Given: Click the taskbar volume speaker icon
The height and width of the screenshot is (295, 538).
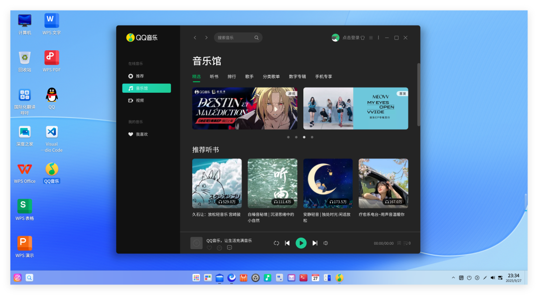Looking at the screenshot, I should [493, 278].
